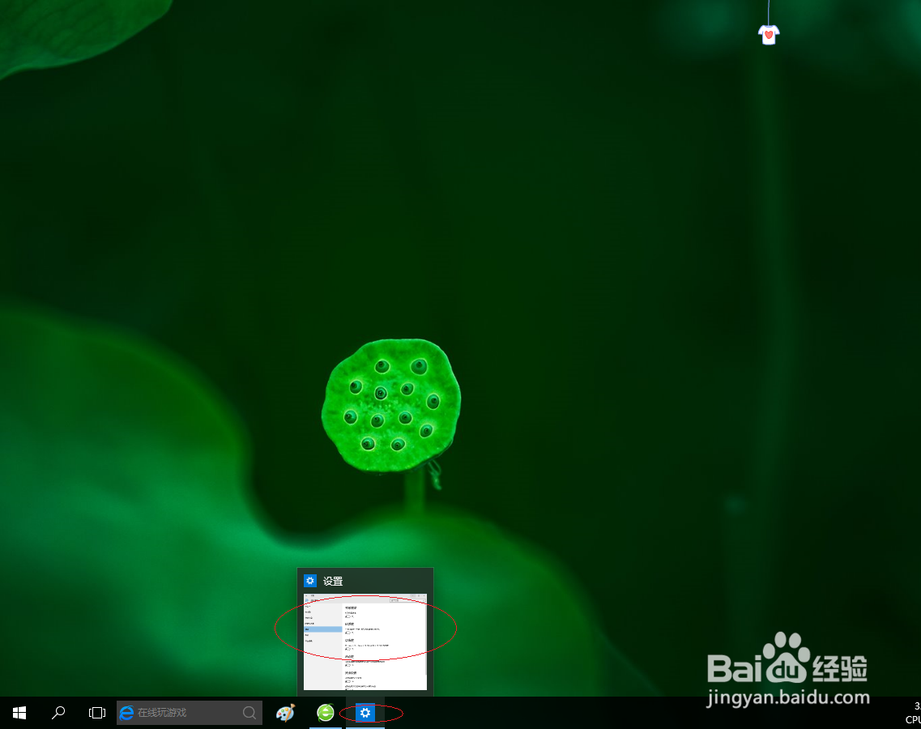Open Task View from the taskbar
921x729 pixels.
pos(96,713)
